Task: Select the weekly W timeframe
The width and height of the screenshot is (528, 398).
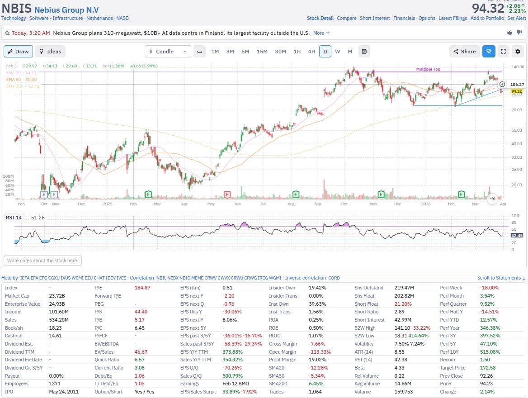Action: (337, 52)
